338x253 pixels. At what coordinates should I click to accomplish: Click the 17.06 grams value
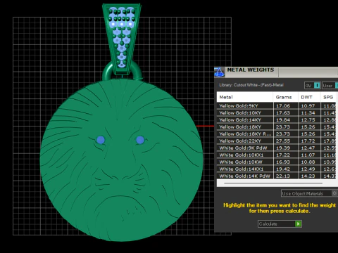tap(283, 106)
